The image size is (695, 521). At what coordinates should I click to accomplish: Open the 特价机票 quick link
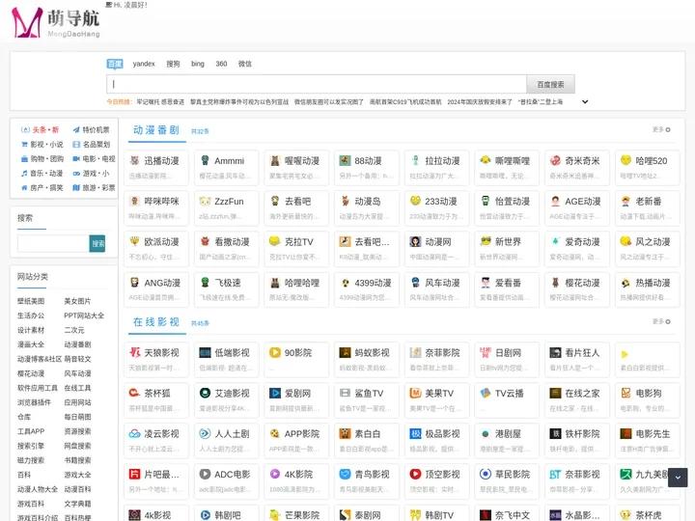pos(91,130)
